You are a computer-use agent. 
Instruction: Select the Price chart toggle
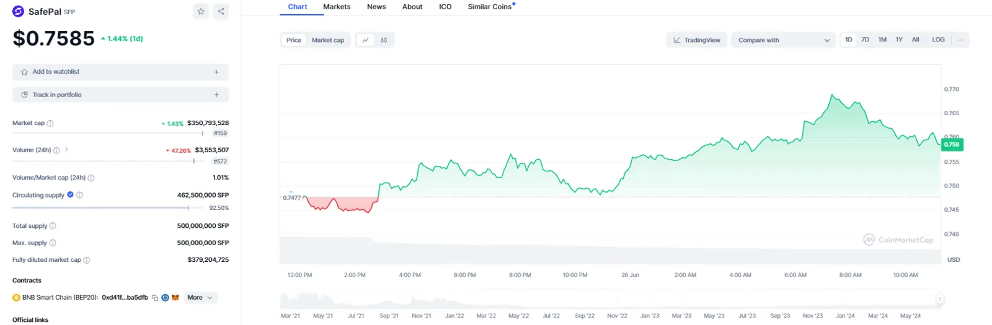click(x=294, y=40)
